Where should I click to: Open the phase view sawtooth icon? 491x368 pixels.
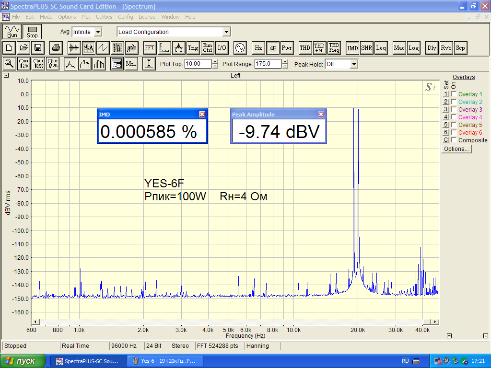(103, 48)
